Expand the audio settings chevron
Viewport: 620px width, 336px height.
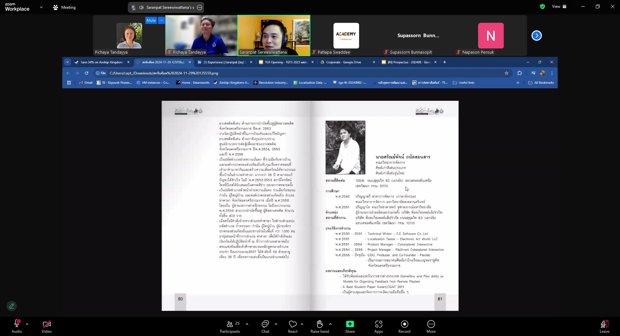tap(27, 324)
